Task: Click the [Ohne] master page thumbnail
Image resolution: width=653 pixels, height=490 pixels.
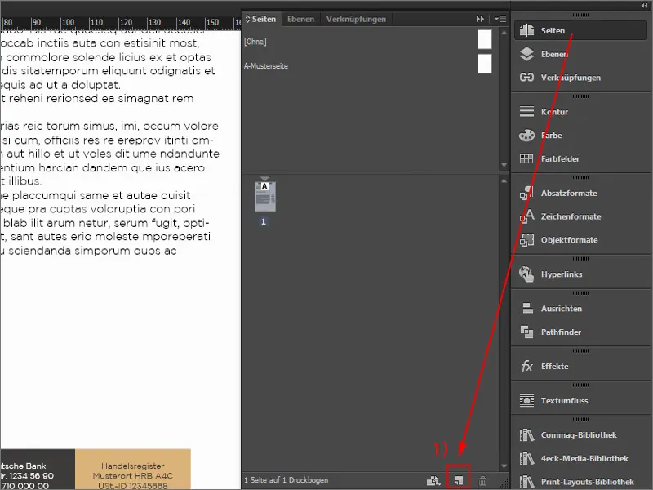Action: [485, 39]
